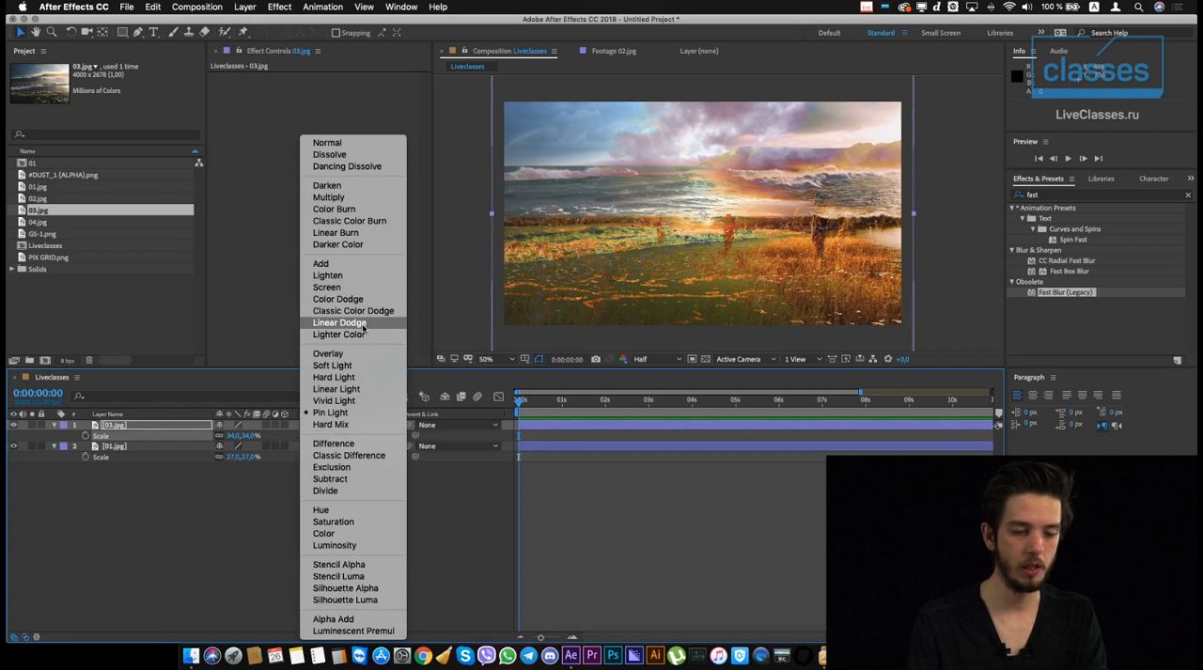Open the Composition menu in the menu bar
The height and width of the screenshot is (670, 1203).
point(196,7)
